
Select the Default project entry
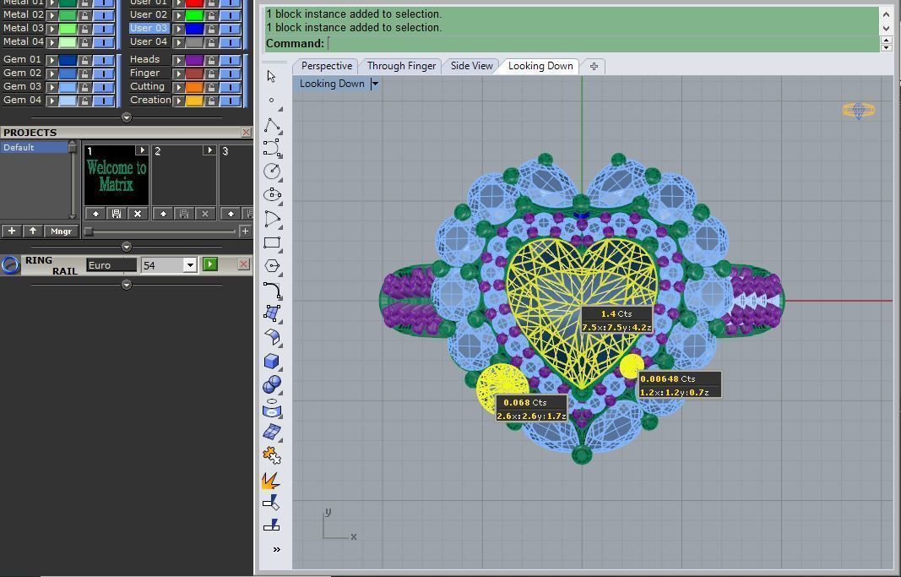point(35,148)
